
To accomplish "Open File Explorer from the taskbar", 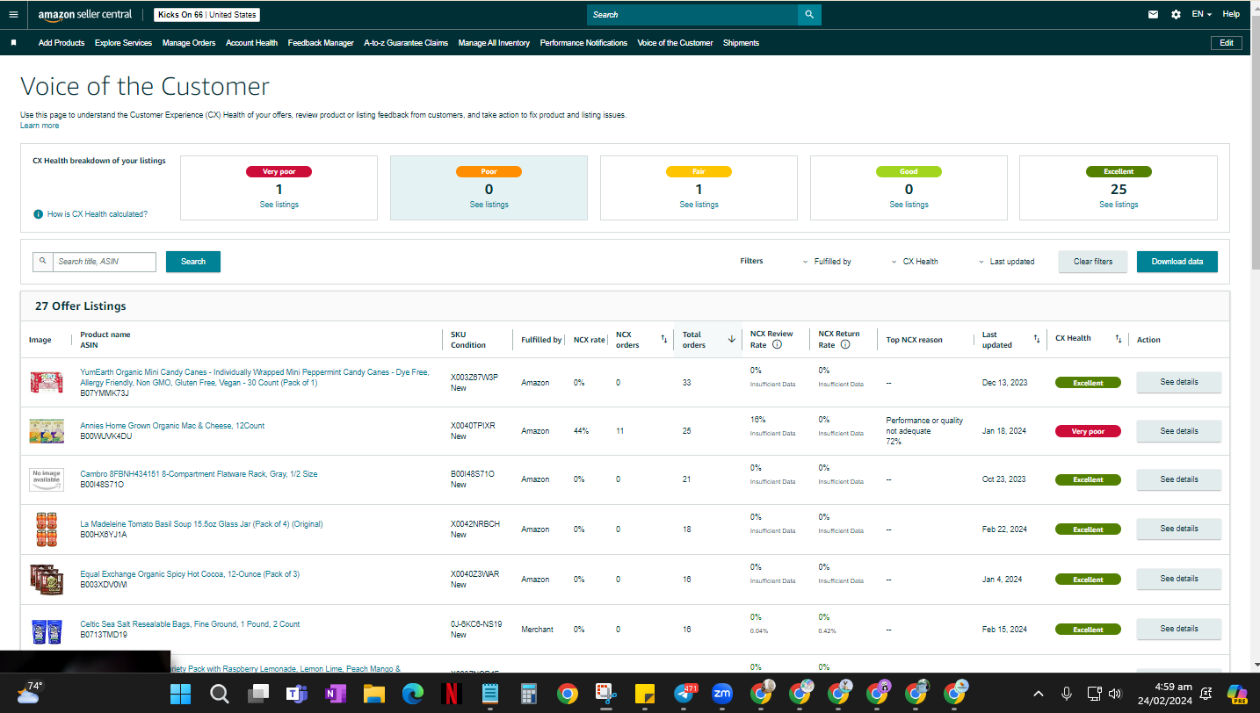I will [374, 694].
